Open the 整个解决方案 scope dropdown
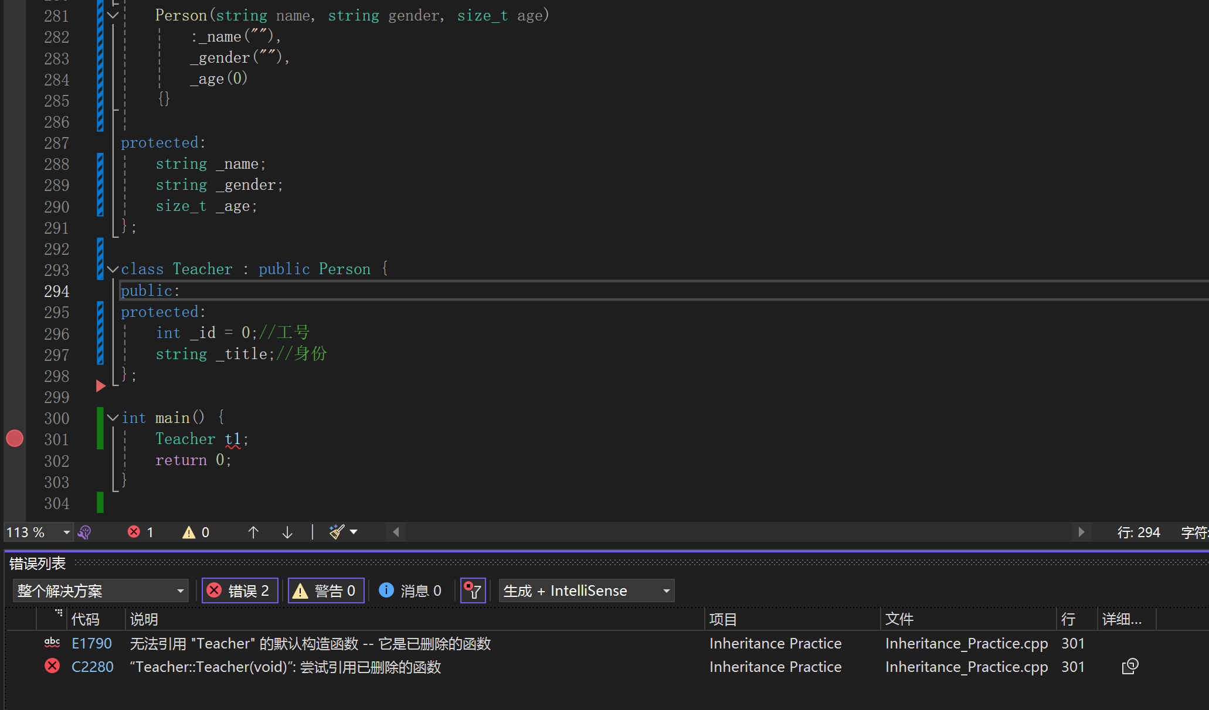Viewport: 1209px width, 710px height. pyautogui.click(x=100, y=590)
